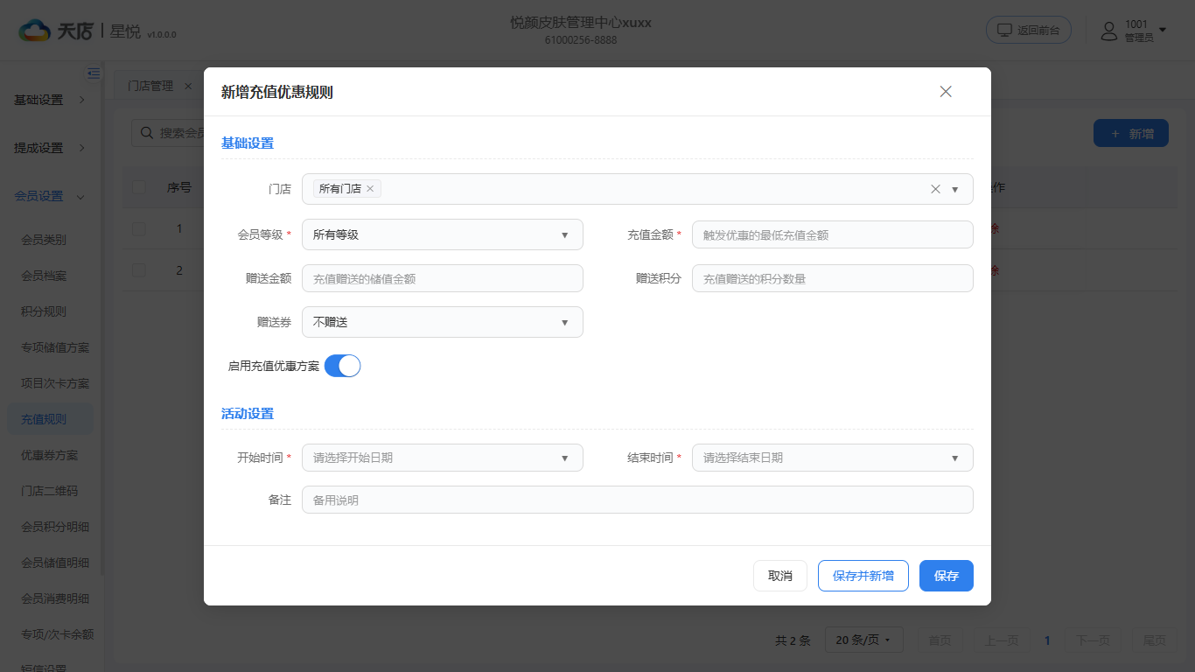Click the 保存并新增 button
The width and height of the screenshot is (1195, 672).
863,576
